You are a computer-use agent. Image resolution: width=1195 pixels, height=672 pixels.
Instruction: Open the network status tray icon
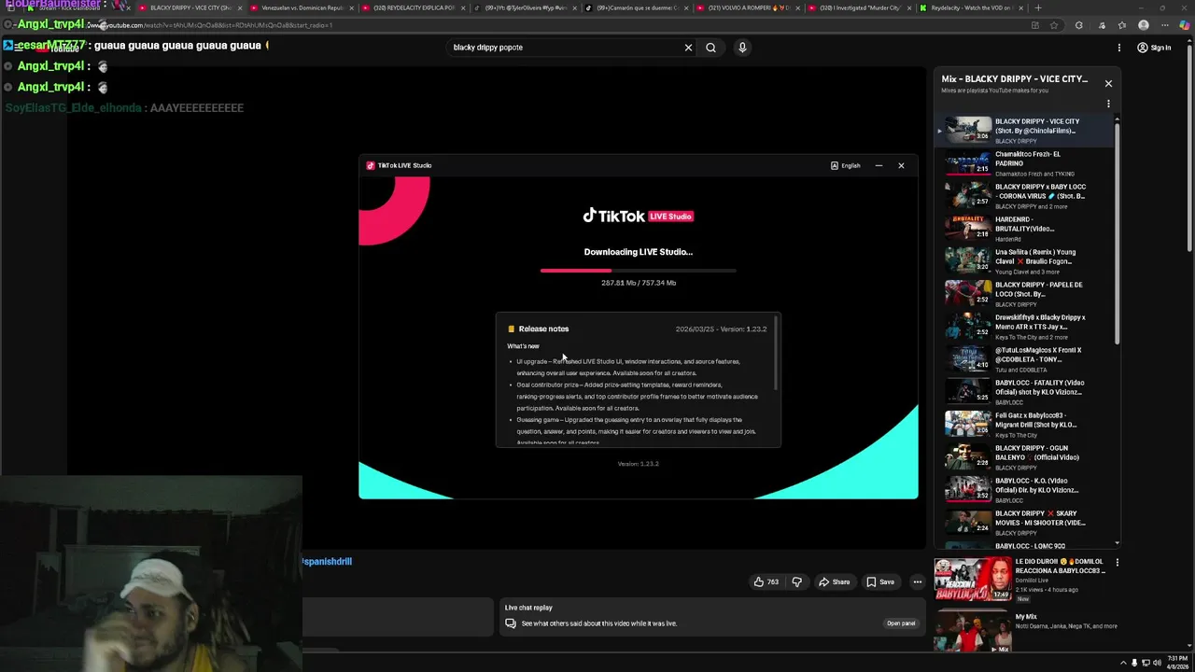(1146, 663)
